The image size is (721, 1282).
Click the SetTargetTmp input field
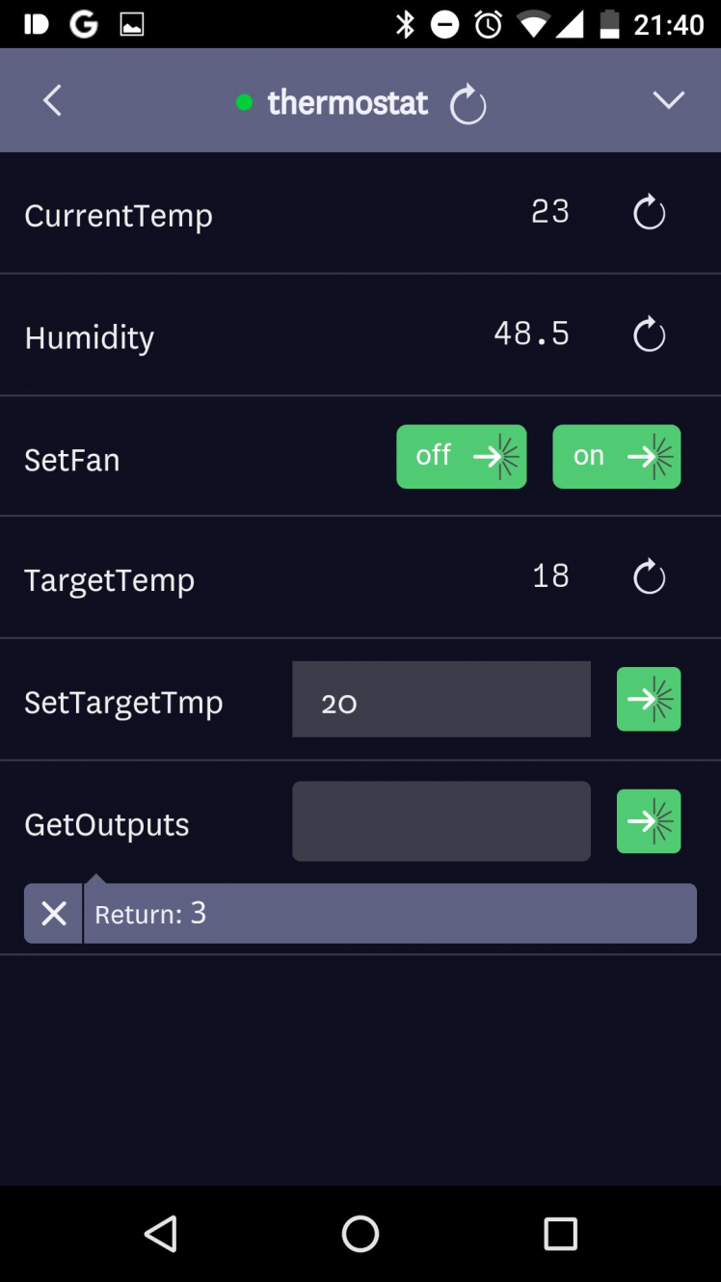click(x=441, y=700)
